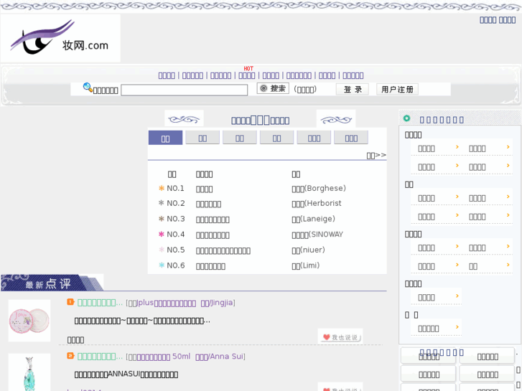Open the Anna Sui brand link

(219, 357)
